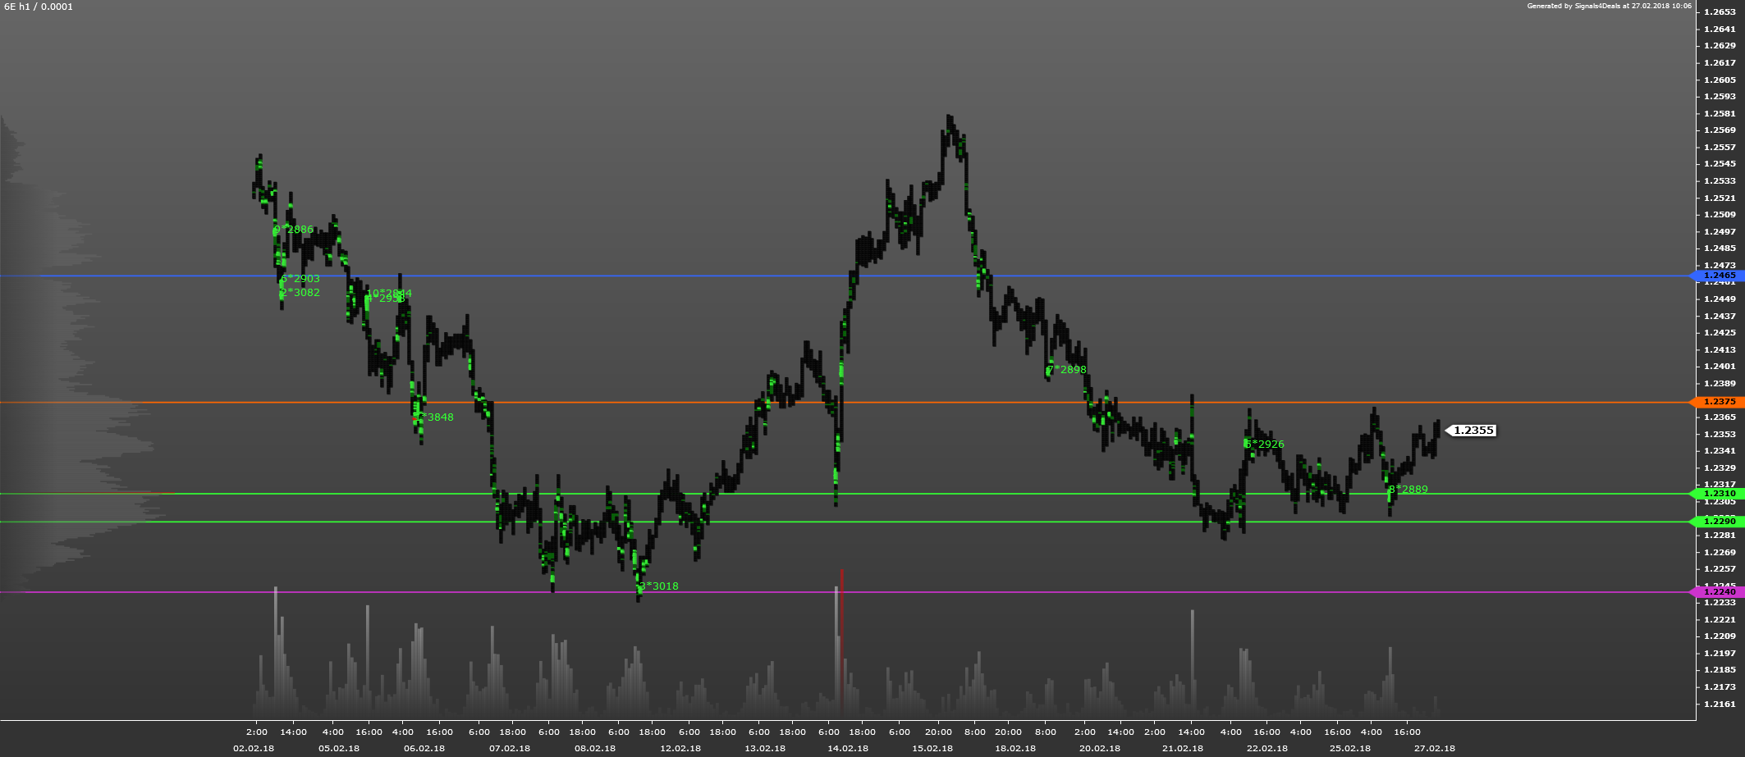Viewport: 1745px width, 757px height.
Task: Select the green 1.2310 level marker
Action: coord(1719,494)
